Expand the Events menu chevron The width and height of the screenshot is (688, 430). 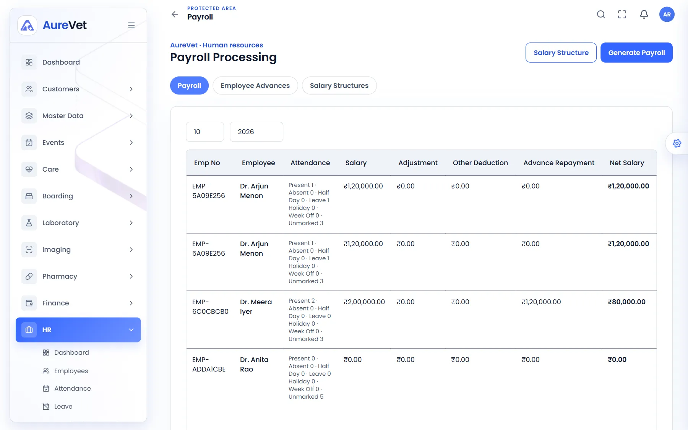(x=131, y=143)
